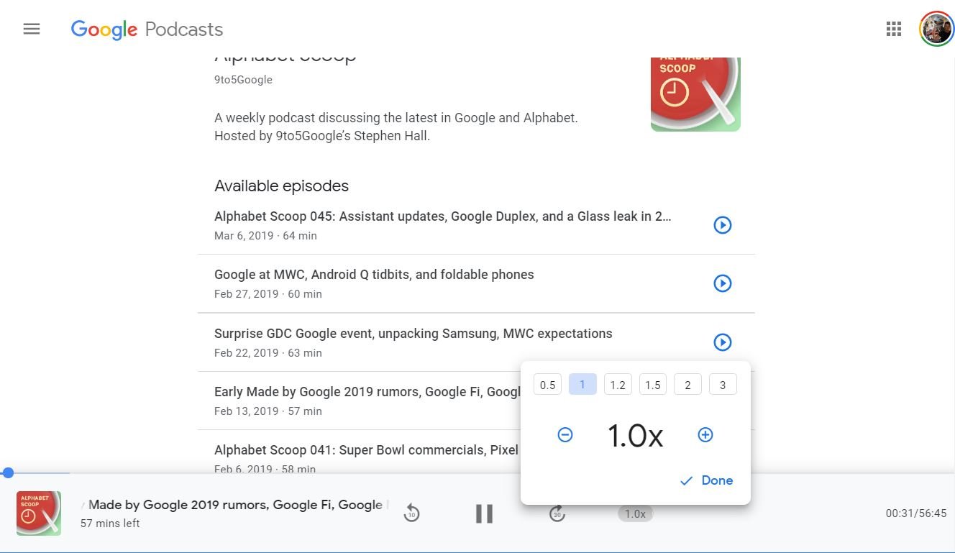Screen dimensions: 955x553
Task: Select the 1.2 speed preset
Action: click(x=617, y=385)
